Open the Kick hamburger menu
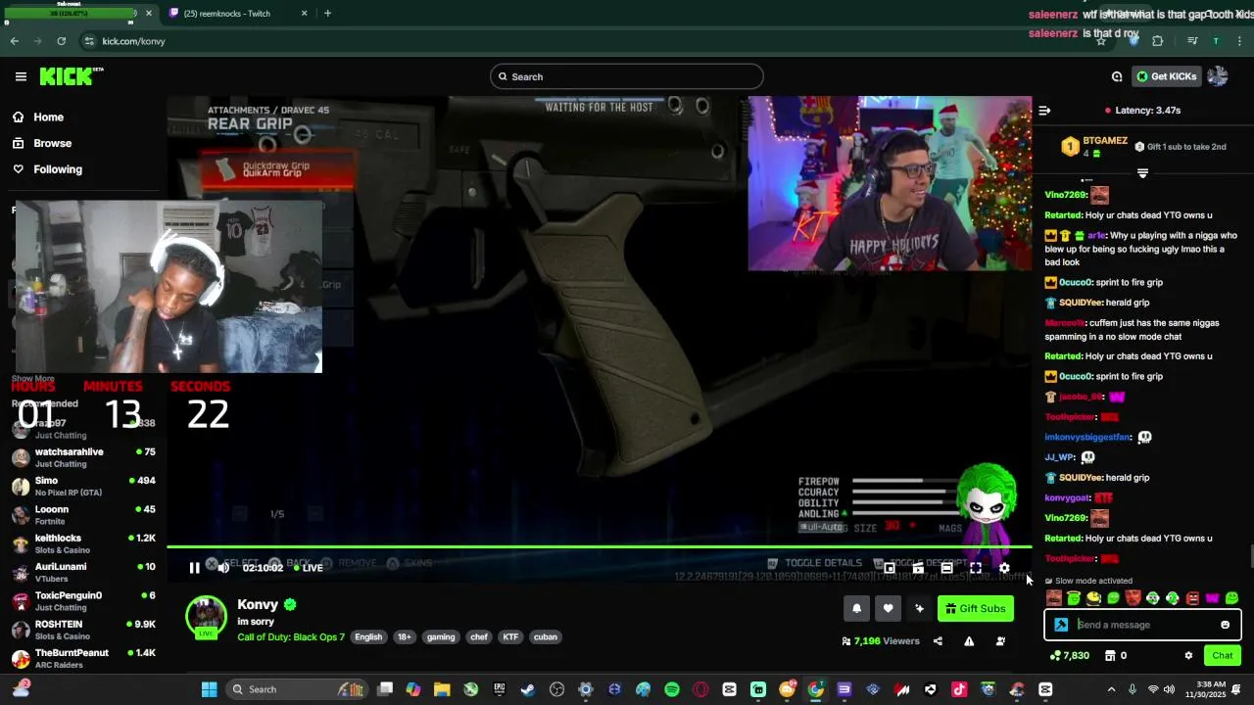 coord(21,76)
